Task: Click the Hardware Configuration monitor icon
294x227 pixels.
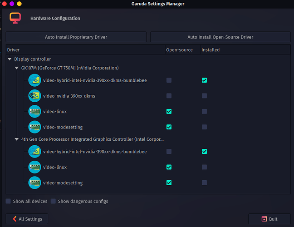Action: (x=15, y=18)
